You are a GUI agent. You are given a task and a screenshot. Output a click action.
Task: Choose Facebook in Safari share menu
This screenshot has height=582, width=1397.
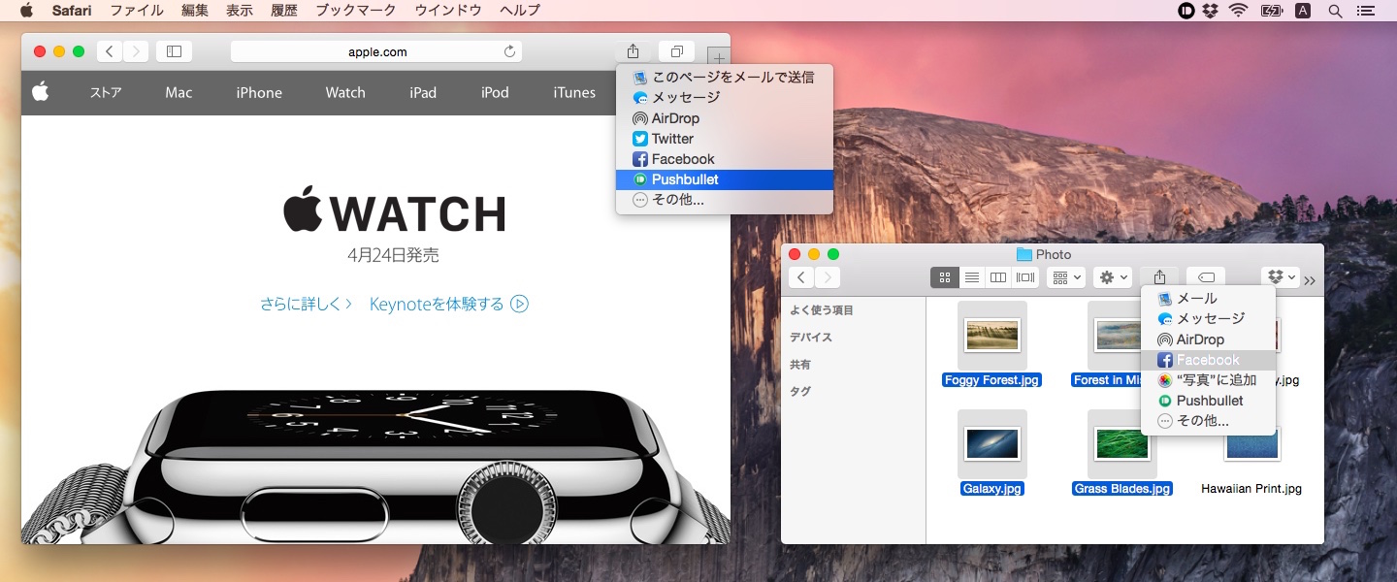[x=724, y=159]
